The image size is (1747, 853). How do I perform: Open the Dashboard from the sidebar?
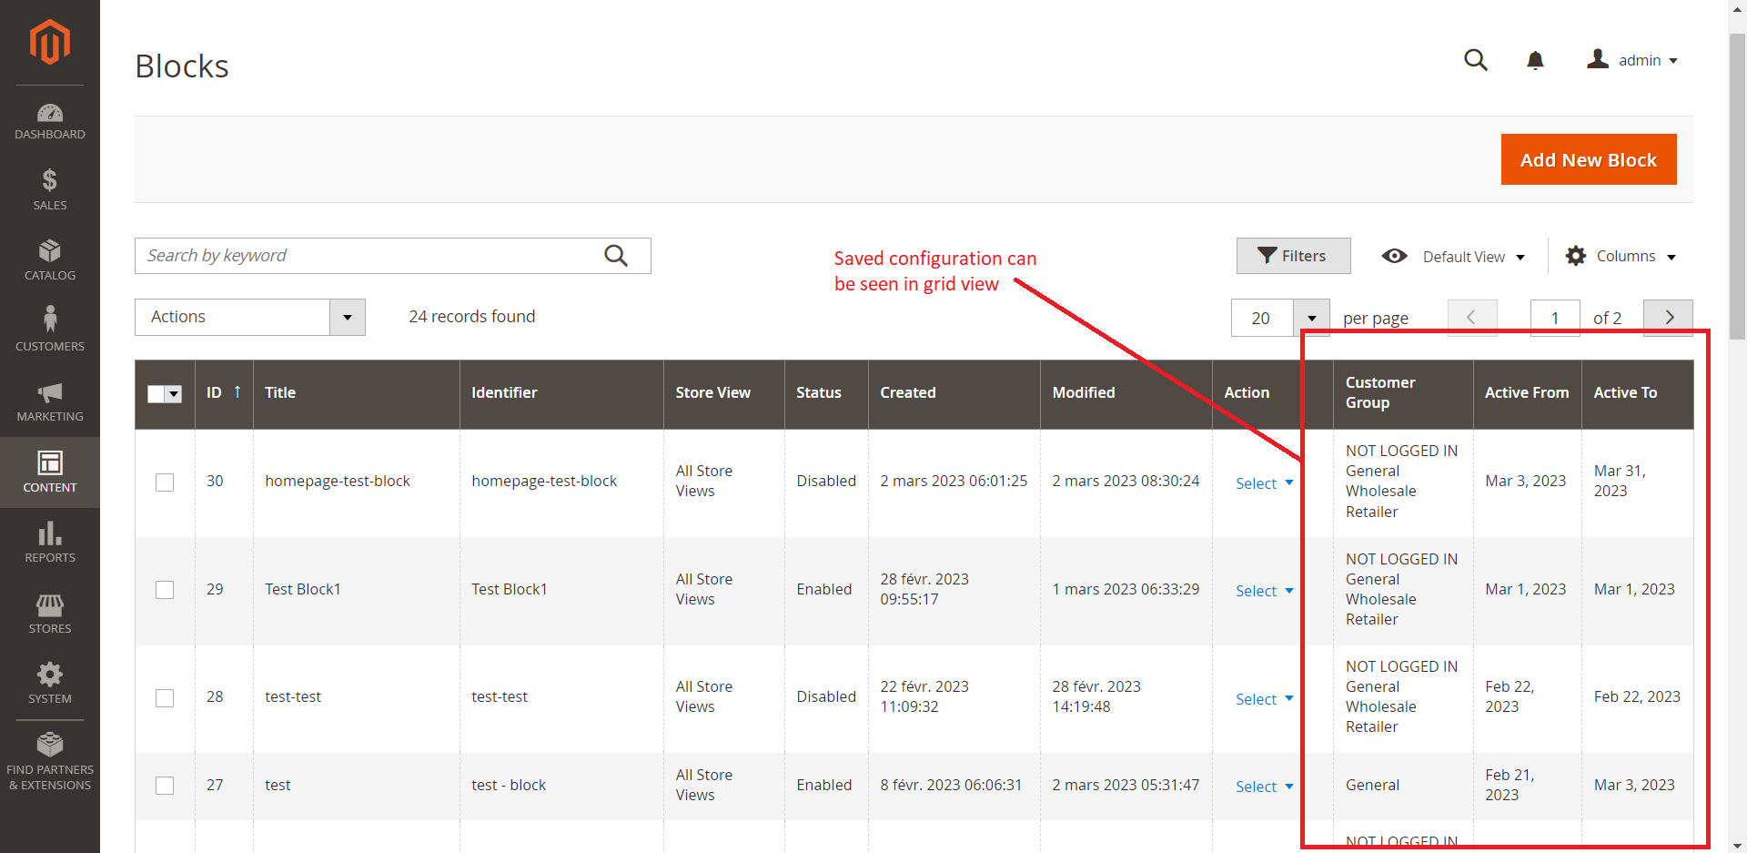(50, 121)
